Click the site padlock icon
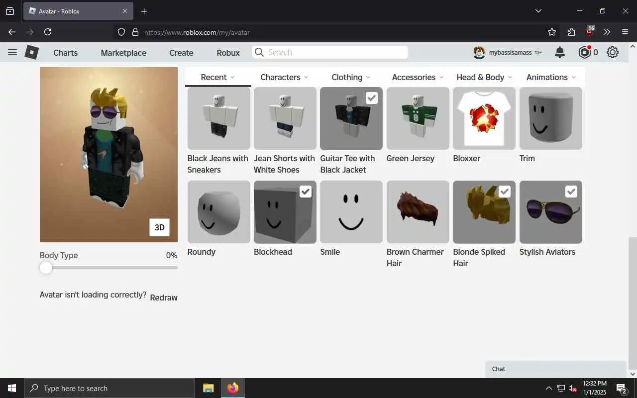This screenshot has width=637, height=398. pos(135,32)
